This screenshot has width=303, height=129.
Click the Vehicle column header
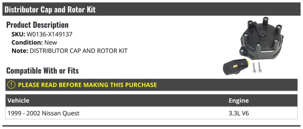pyautogui.click(x=18, y=101)
